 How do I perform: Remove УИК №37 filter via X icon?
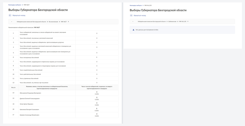click(x=68, y=22)
